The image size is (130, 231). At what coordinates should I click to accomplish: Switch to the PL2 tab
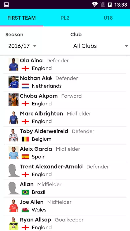click(x=65, y=18)
